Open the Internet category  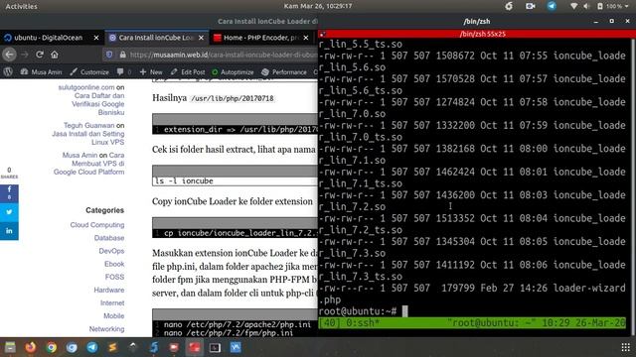click(x=112, y=302)
